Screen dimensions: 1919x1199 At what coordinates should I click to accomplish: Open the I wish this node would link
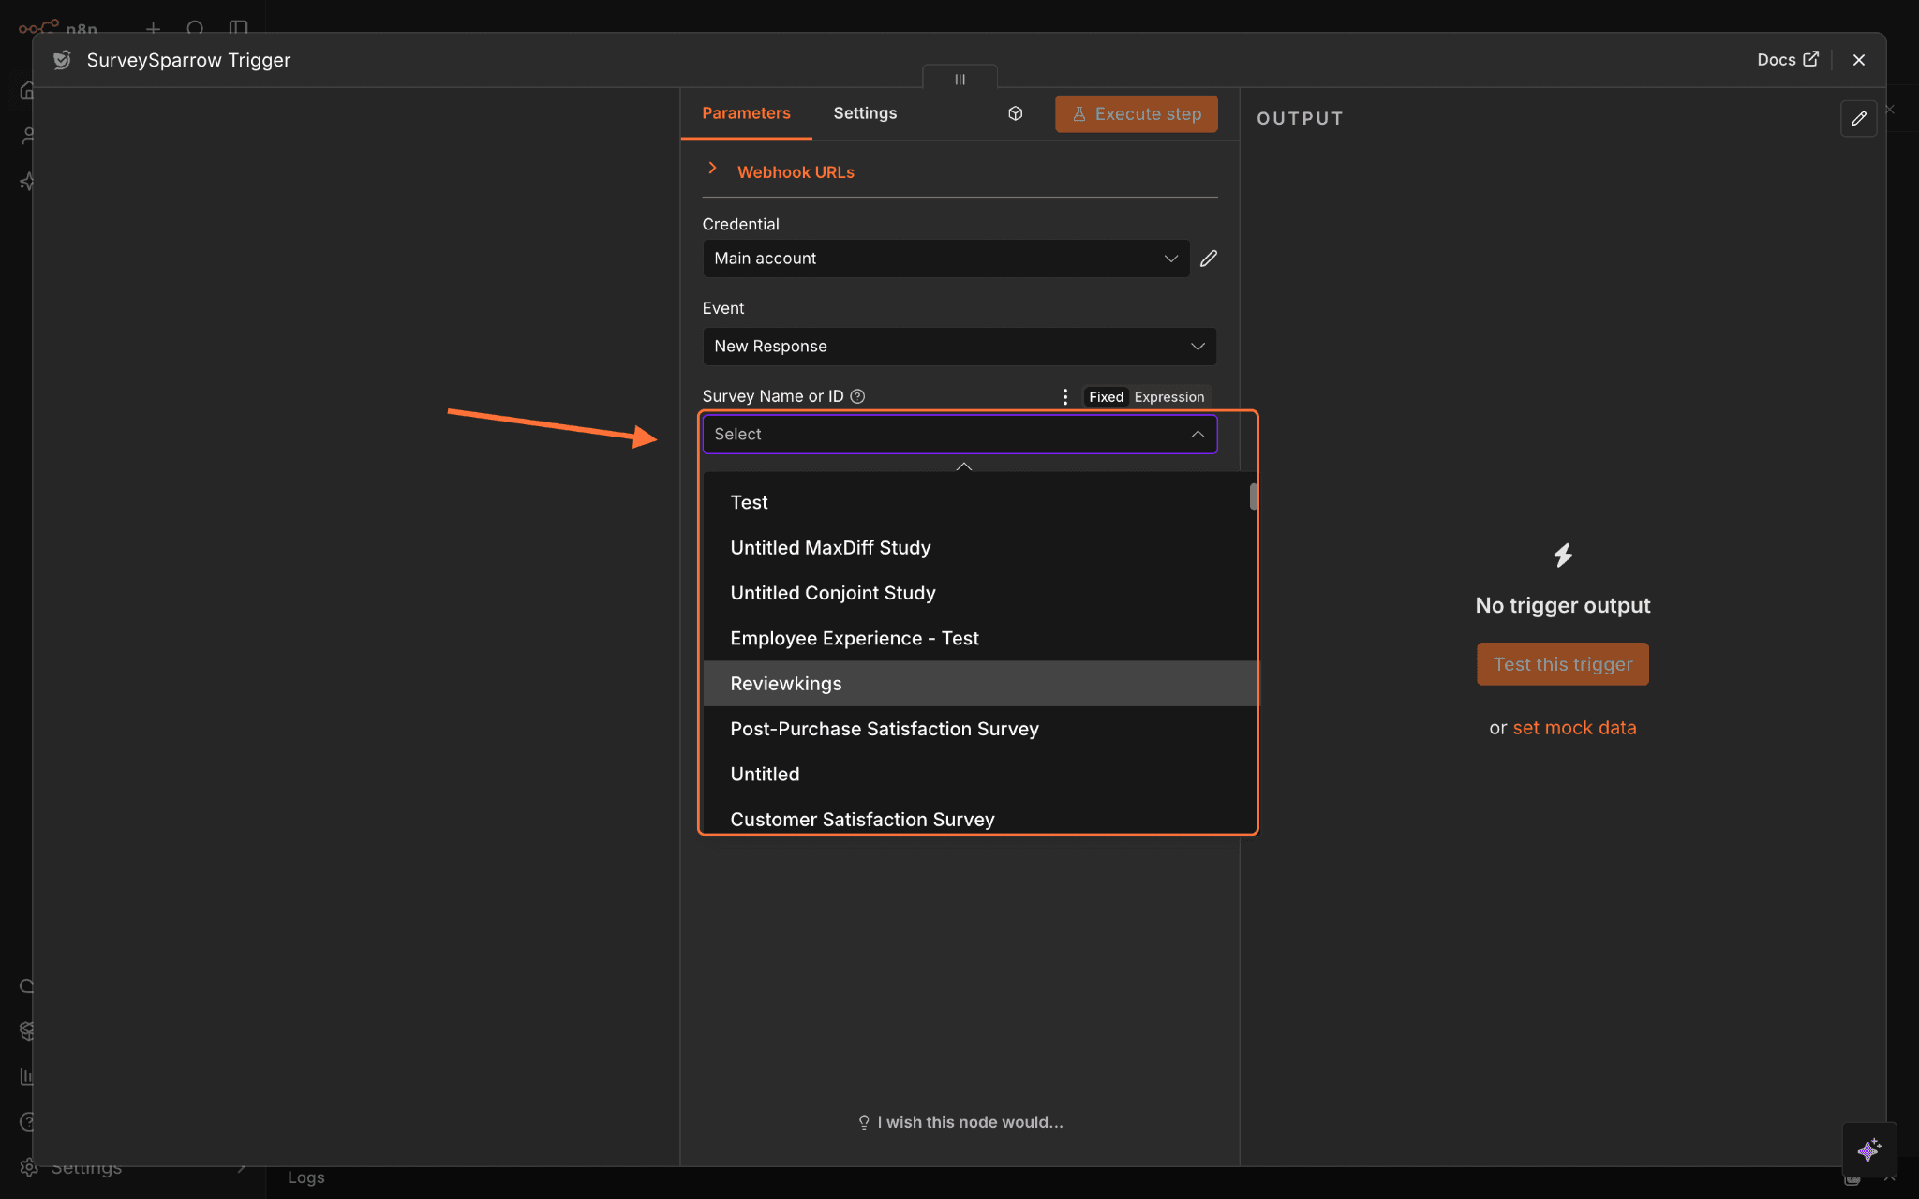[x=960, y=1122]
